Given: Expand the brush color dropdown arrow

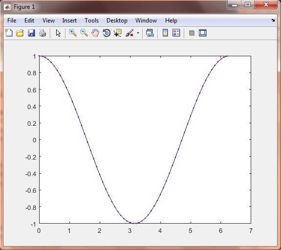Looking at the screenshot, I should [138, 33].
